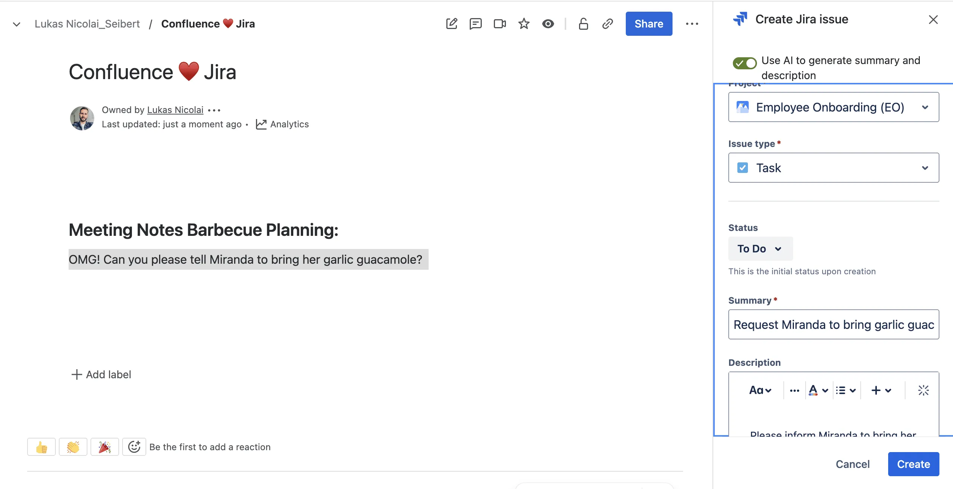Click the Summary input field
The width and height of the screenshot is (953, 489).
(x=833, y=324)
